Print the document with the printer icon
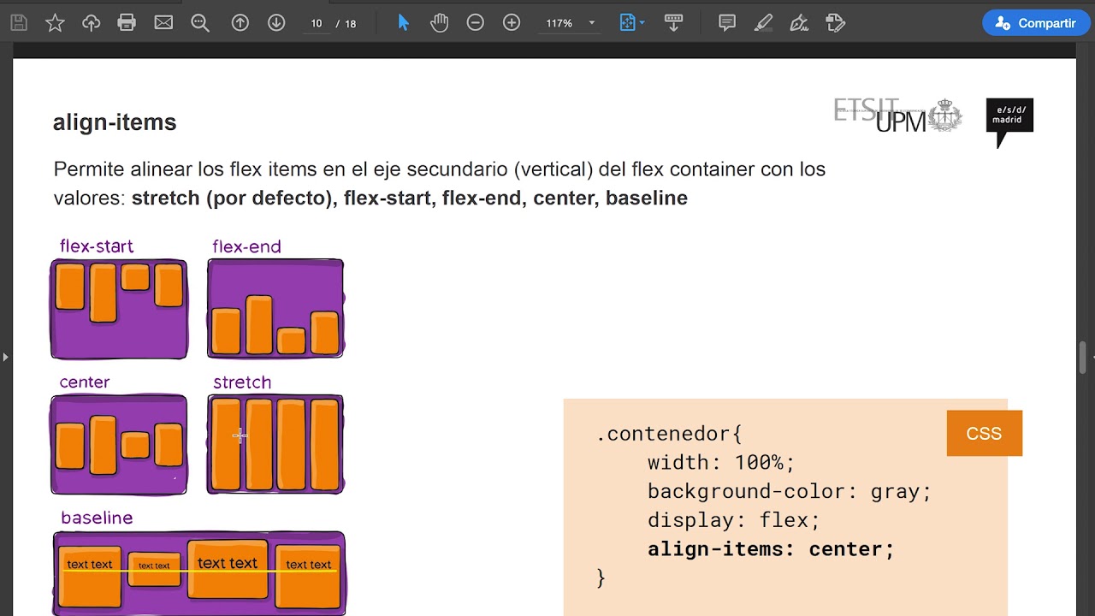1095x616 pixels. 127,23
